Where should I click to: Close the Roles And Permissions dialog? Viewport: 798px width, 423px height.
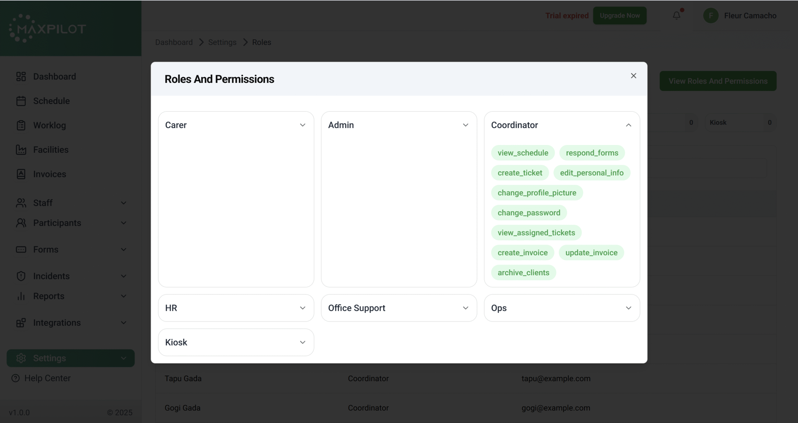[633, 76]
